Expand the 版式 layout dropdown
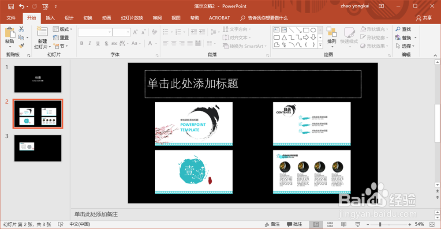Viewport: 441px width, 229px height. (63, 29)
